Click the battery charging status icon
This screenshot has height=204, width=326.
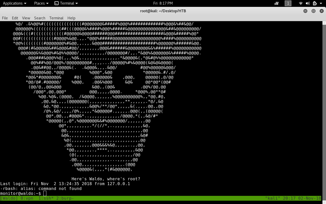[315, 3]
